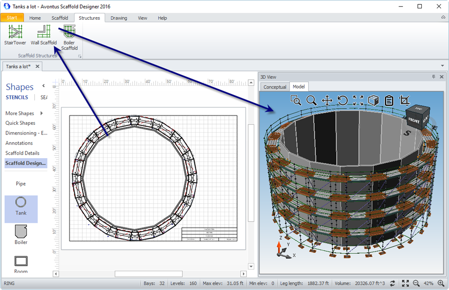Click the 42% zoom level value
The height and width of the screenshot is (290, 449).
(428, 283)
